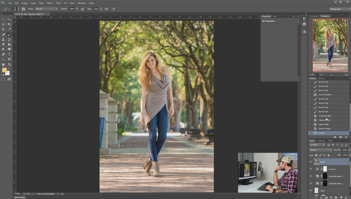This screenshot has width=351, height=199.
Task: Switch to the Channels tab
Action: tap(321, 141)
